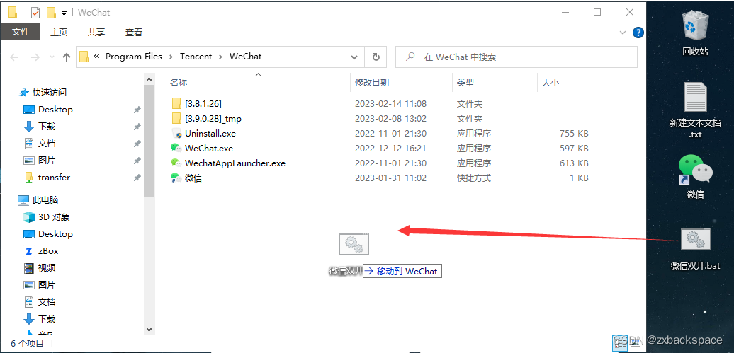This screenshot has width=734, height=353.
Task: Click the 快捷方式 type cell
Action: pos(474,178)
